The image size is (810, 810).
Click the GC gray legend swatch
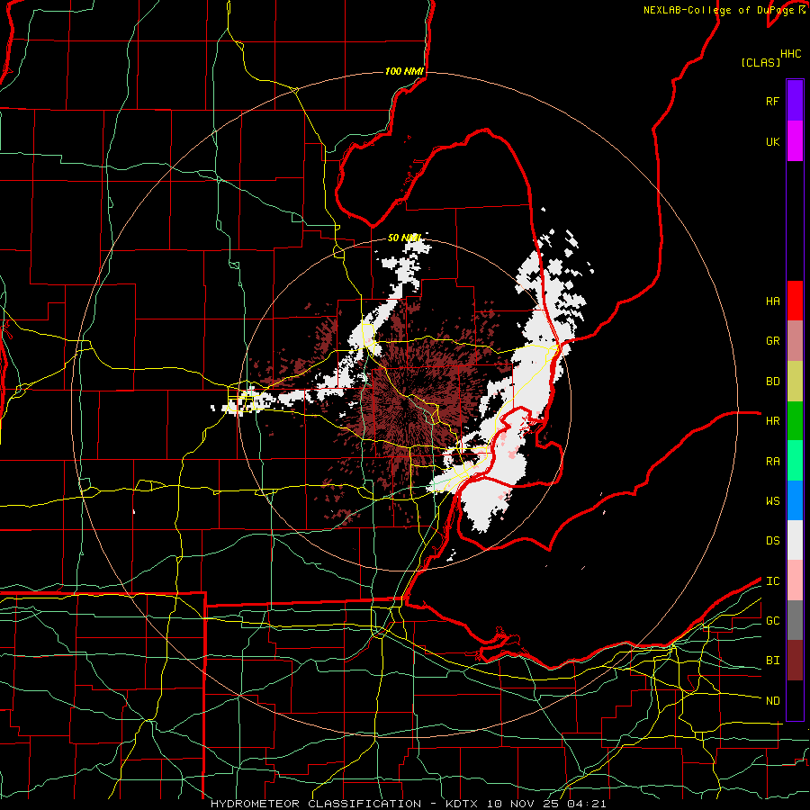pyautogui.click(x=795, y=620)
